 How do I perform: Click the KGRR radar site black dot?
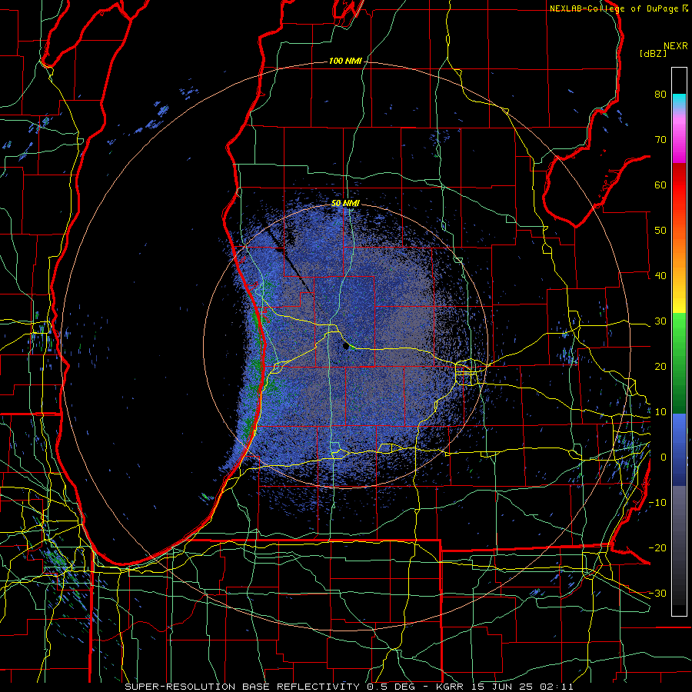tap(346, 347)
